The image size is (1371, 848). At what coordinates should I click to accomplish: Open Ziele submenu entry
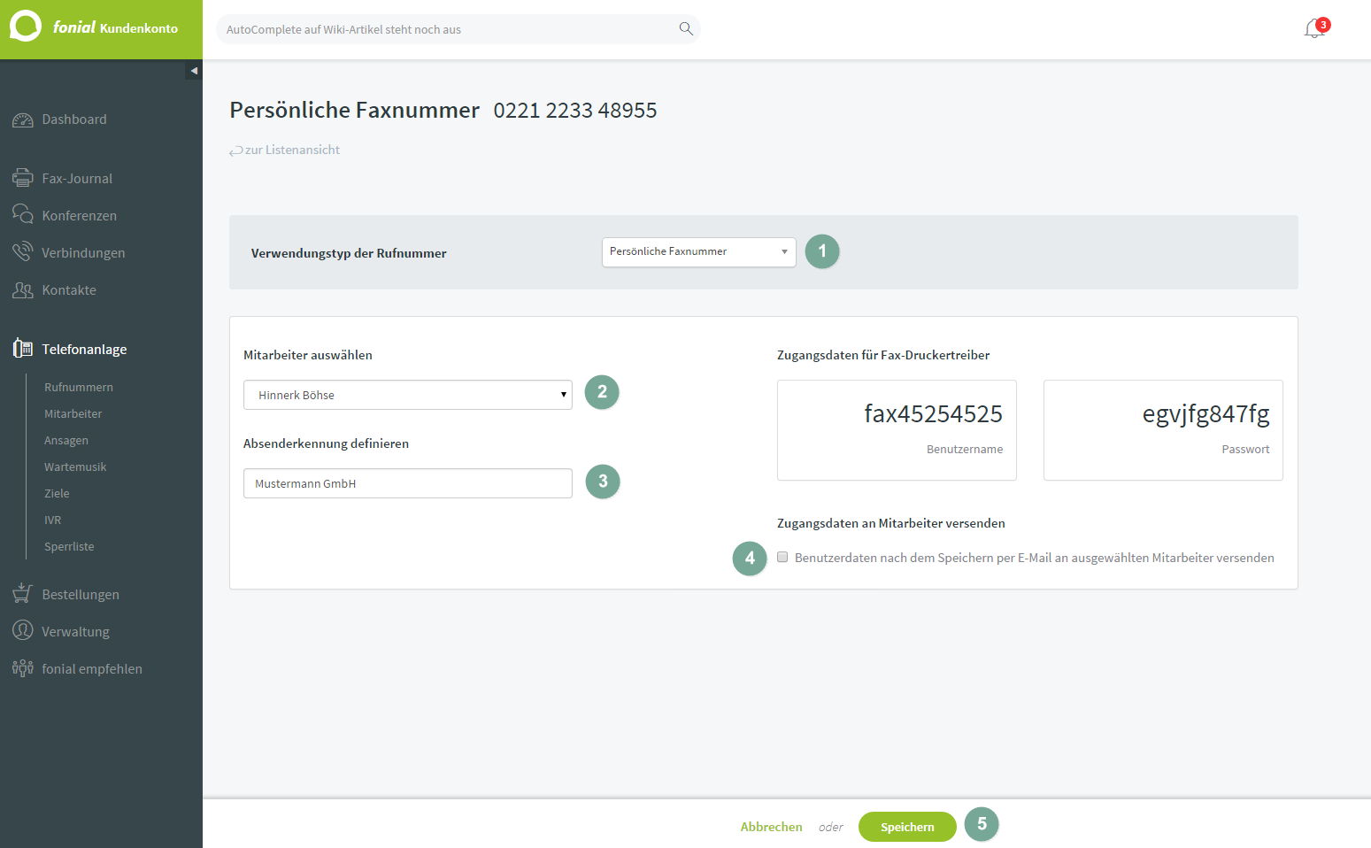click(57, 493)
